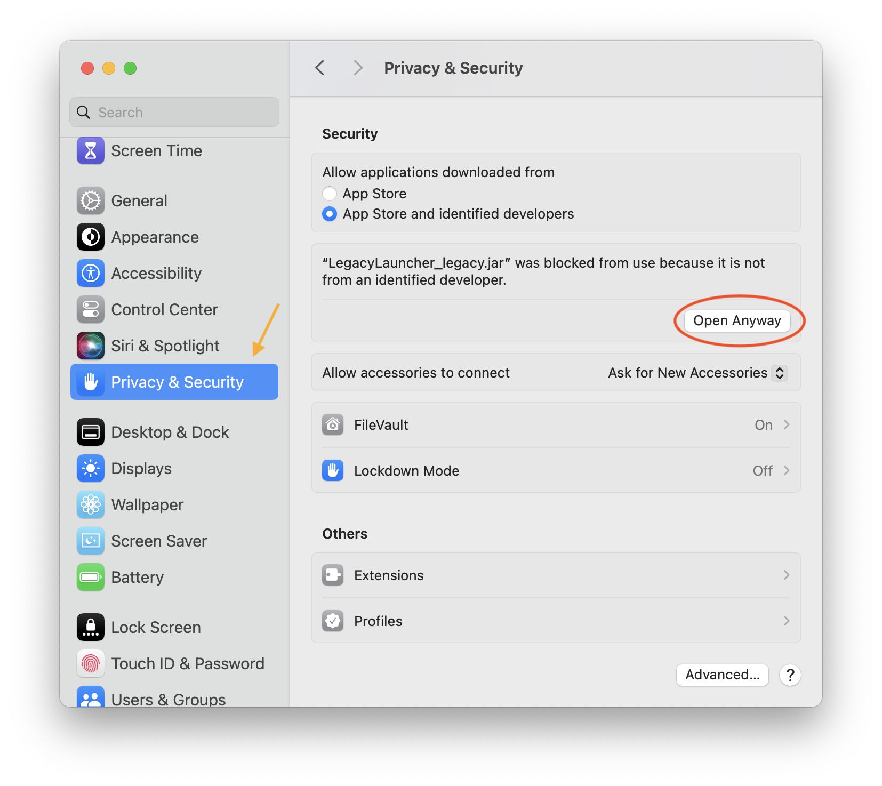Click the Accessibility icon in sidebar
Image resolution: width=882 pixels, height=786 pixels.
pyautogui.click(x=91, y=274)
